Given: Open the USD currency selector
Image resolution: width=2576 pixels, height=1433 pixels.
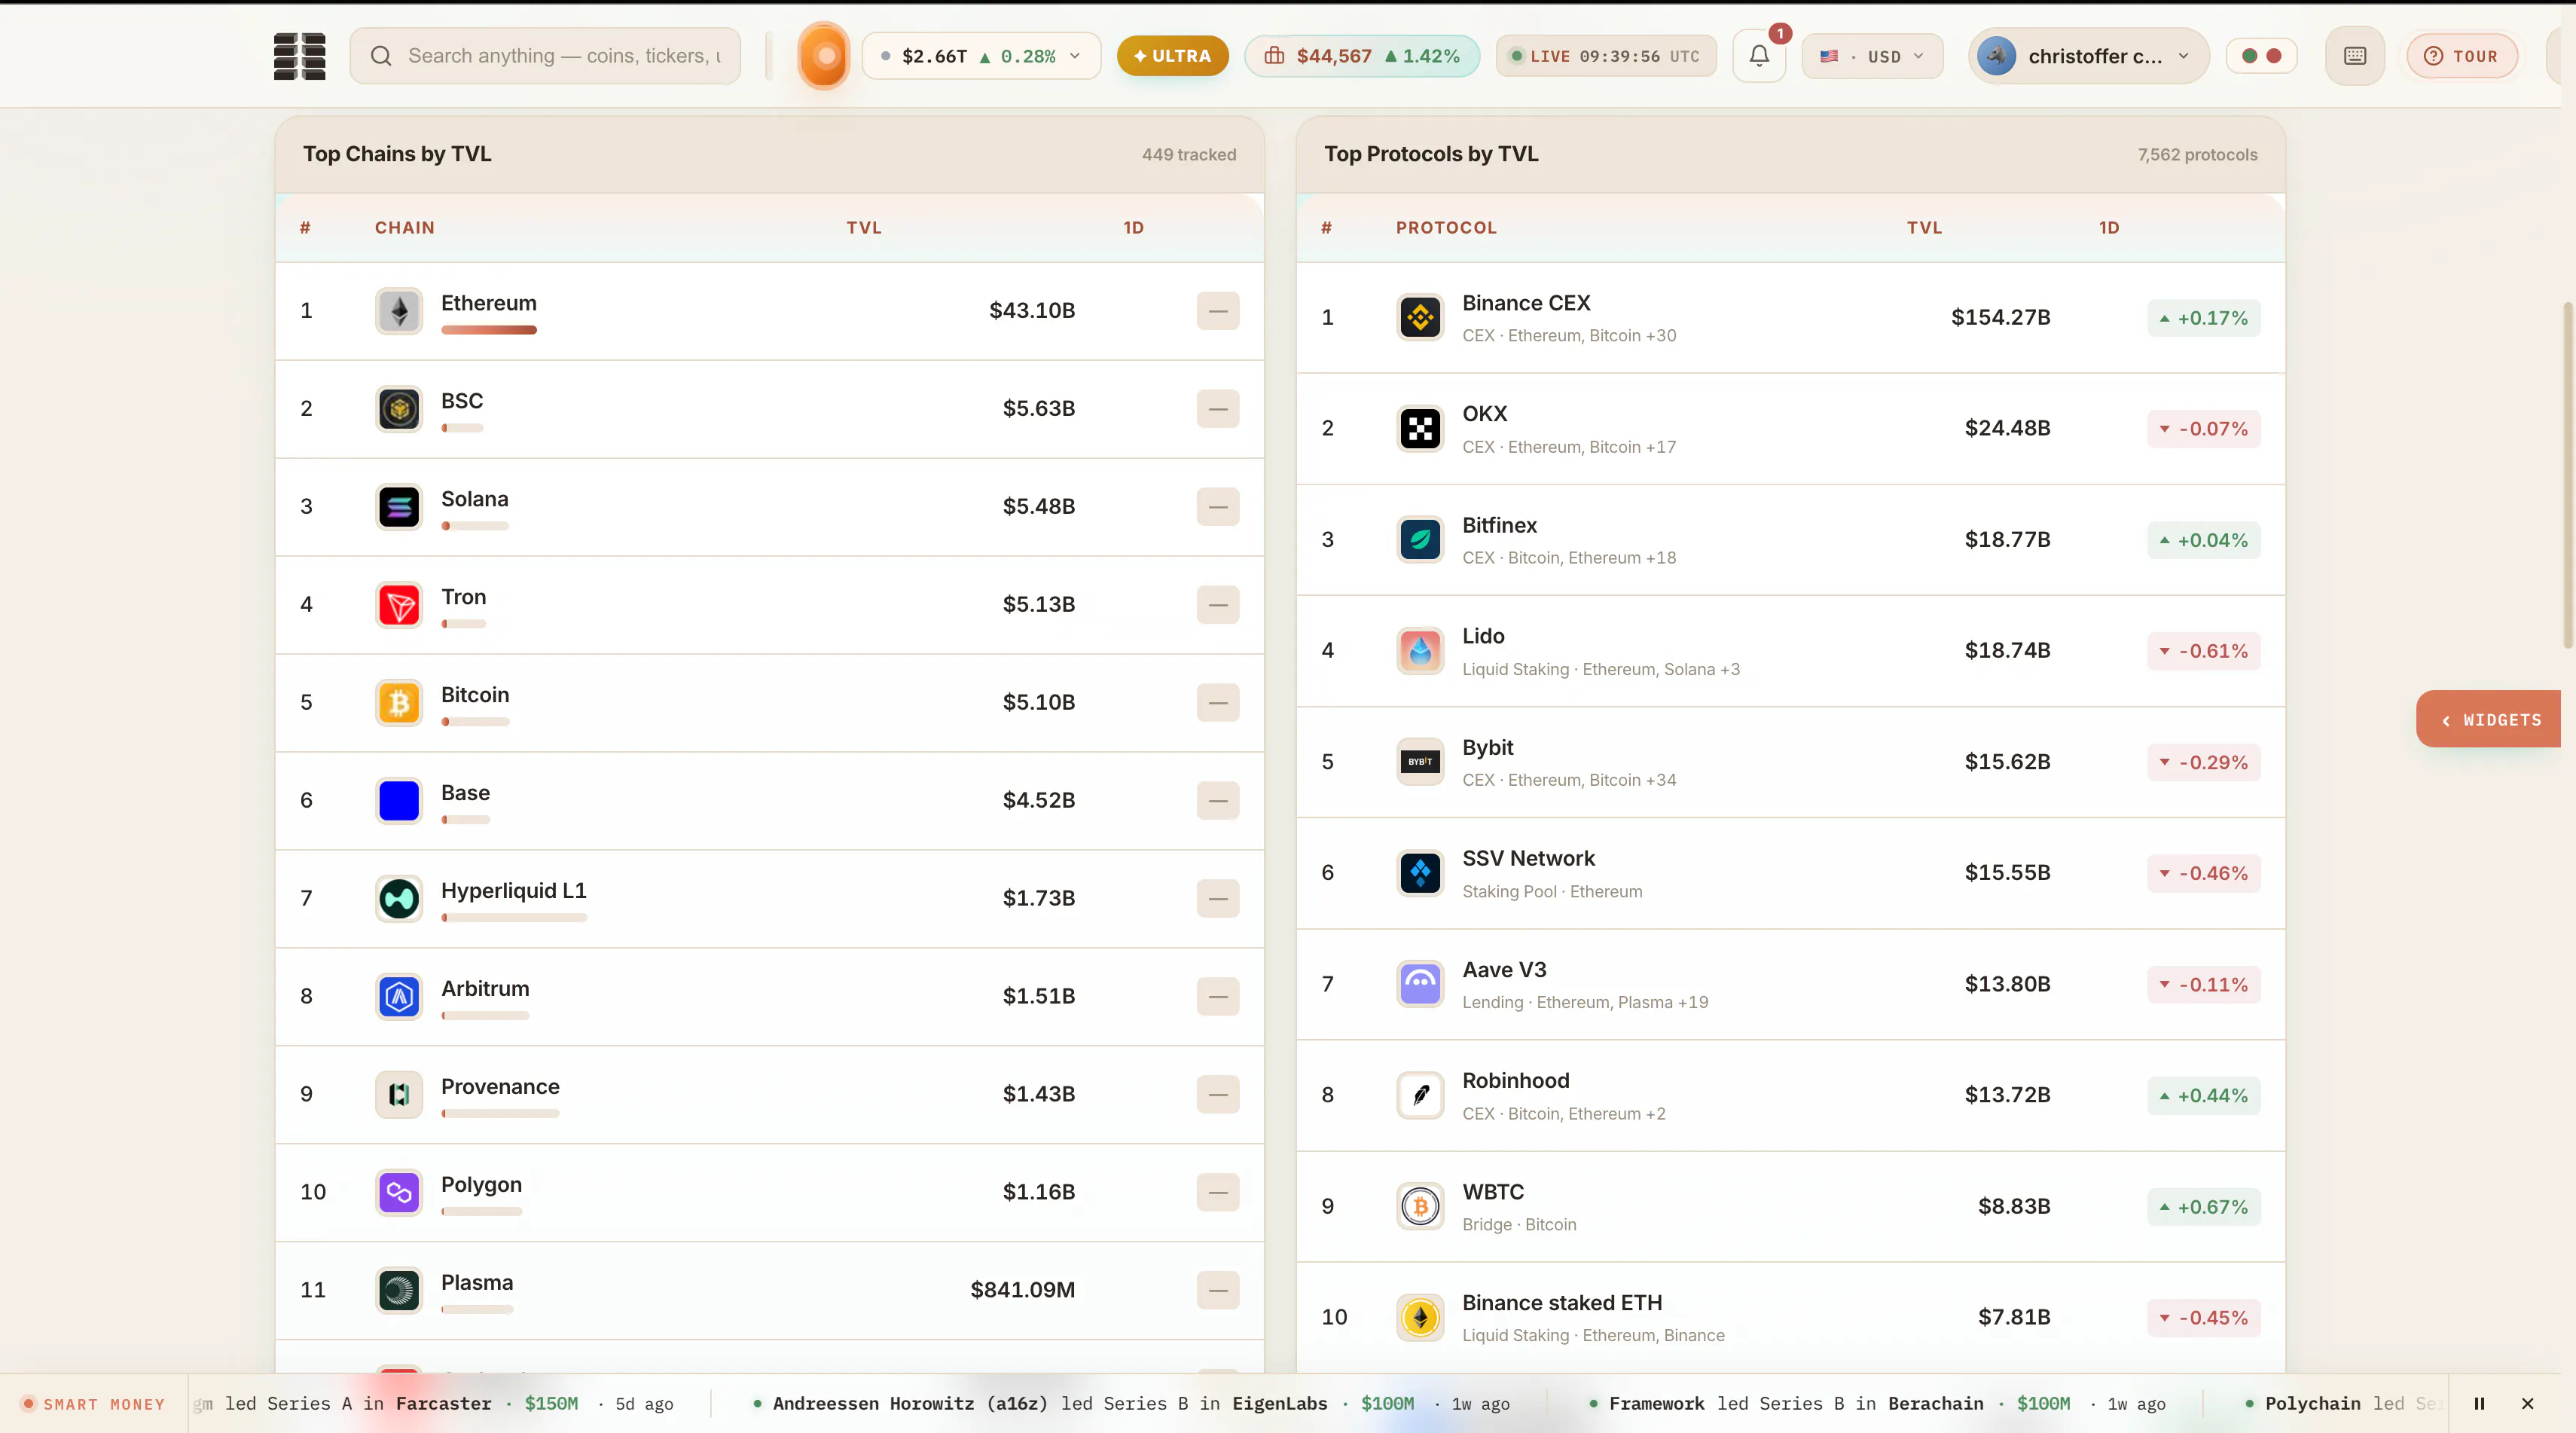Looking at the screenshot, I should [1872, 56].
